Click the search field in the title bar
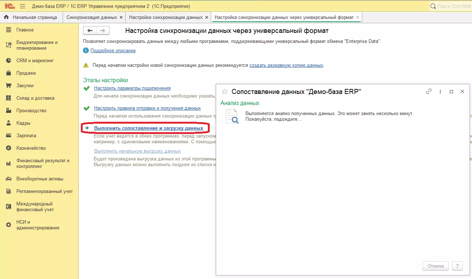This screenshot has height=279, width=472. pos(450,6)
